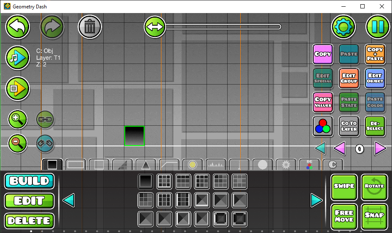Select the BG color triggers category tab
The height and width of the screenshot is (233, 392).
click(309, 164)
